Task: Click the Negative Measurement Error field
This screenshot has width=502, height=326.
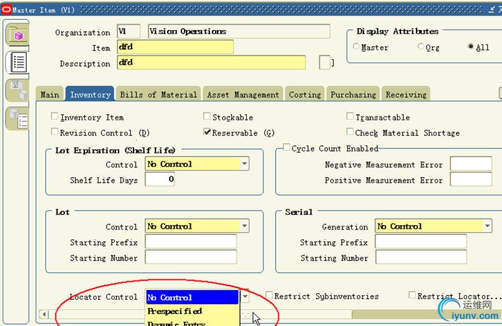Action: point(471,163)
